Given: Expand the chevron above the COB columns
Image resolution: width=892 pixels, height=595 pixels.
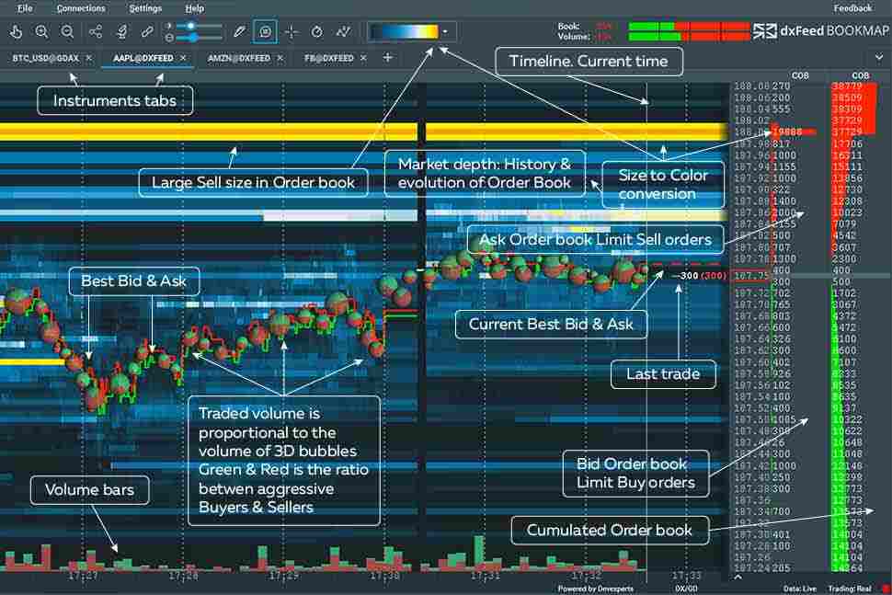Looking at the screenshot, I should pos(879,57).
